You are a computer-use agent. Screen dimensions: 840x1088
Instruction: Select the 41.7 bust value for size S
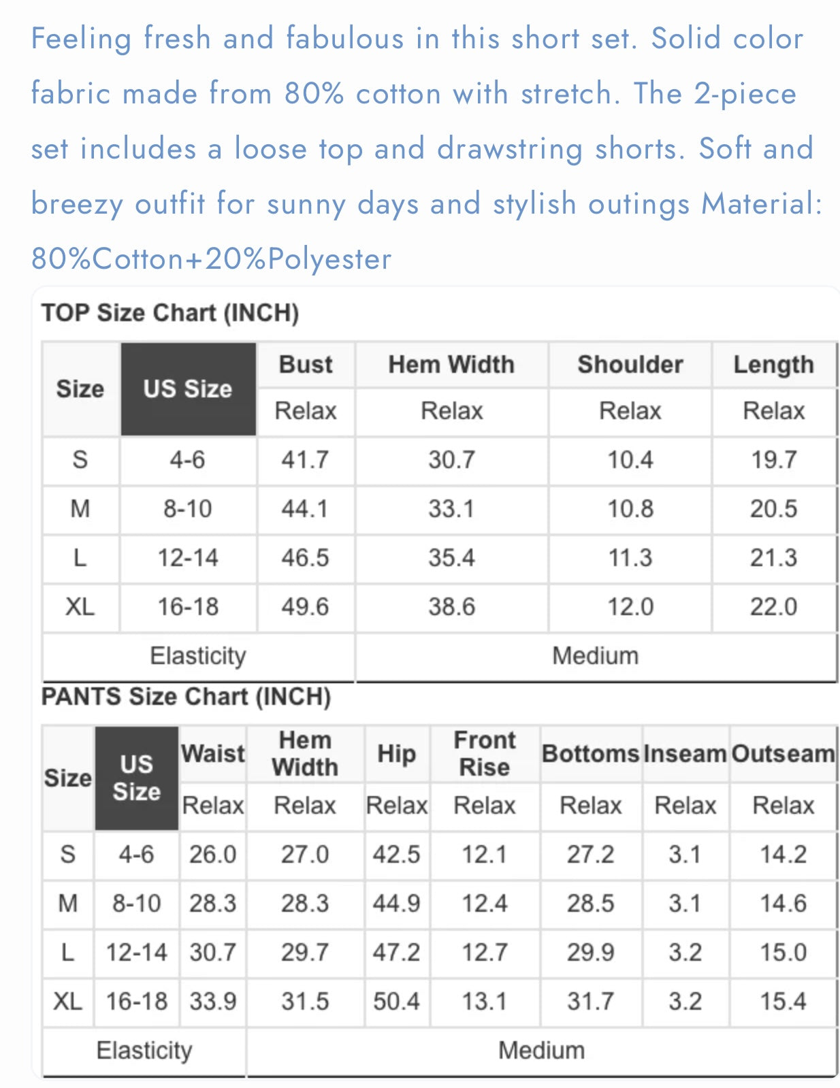point(305,460)
